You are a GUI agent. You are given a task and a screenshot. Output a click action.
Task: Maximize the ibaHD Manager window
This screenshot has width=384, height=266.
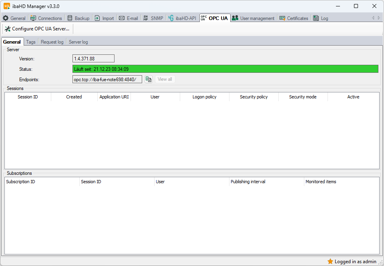tap(356, 6)
